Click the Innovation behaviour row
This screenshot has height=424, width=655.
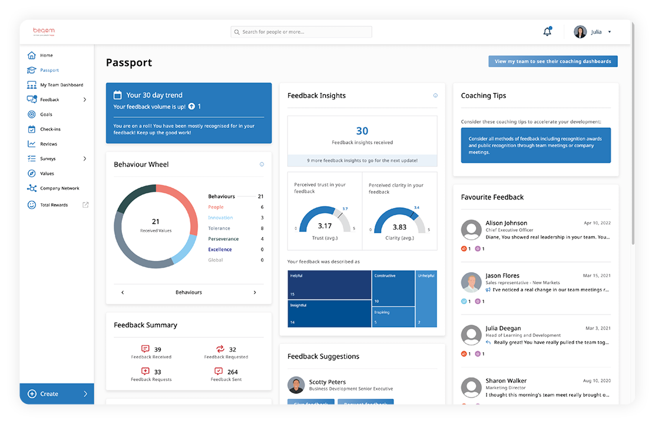coord(236,218)
